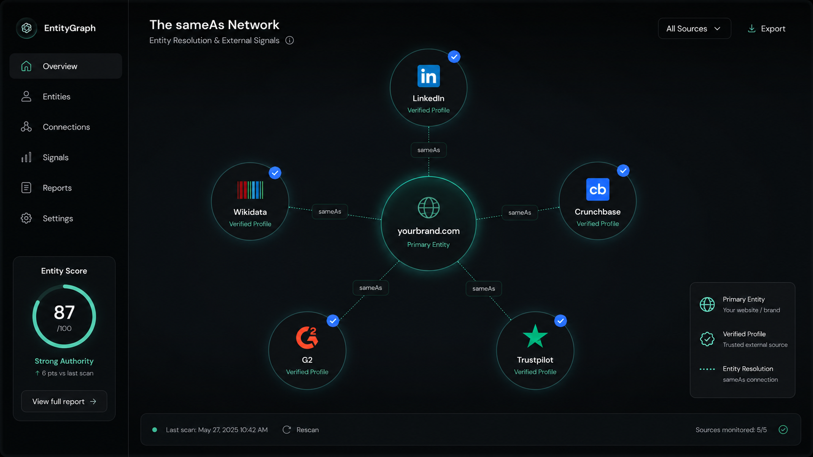
Task: Click the arrow in View full report
Action: click(93, 402)
